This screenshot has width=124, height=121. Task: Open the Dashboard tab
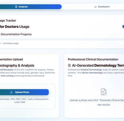click(102, 7)
